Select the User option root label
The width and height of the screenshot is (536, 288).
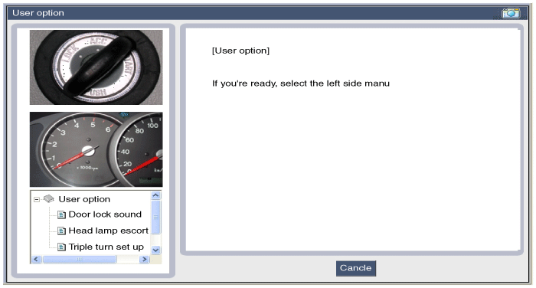[84, 199]
